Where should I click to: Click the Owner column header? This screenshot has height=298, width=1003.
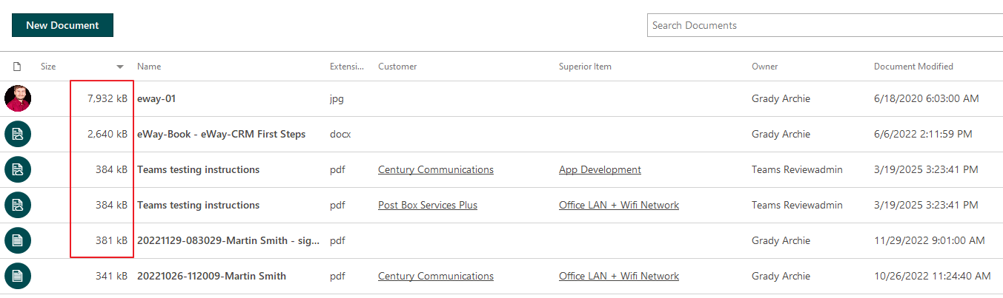point(765,67)
